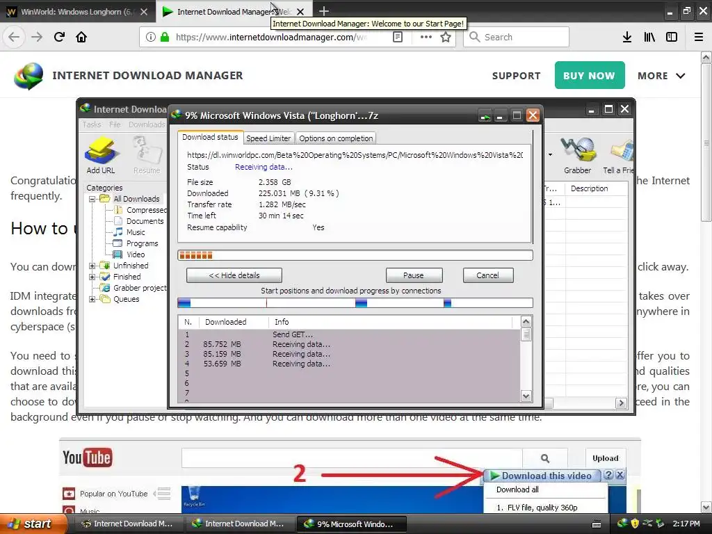712x534 pixels.
Task: Click the YouTube search magnifier button
Action: pos(545,458)
